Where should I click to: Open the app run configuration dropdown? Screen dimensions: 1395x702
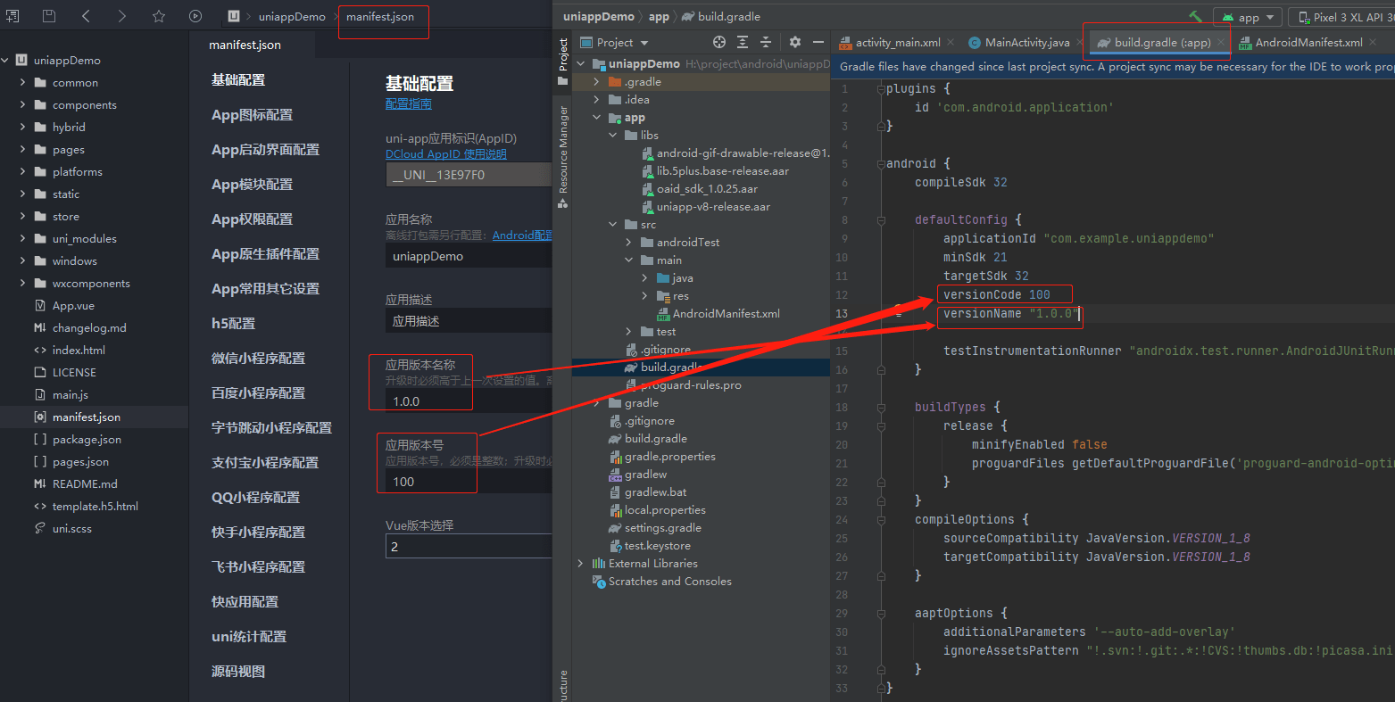[x=1248, y=17]
